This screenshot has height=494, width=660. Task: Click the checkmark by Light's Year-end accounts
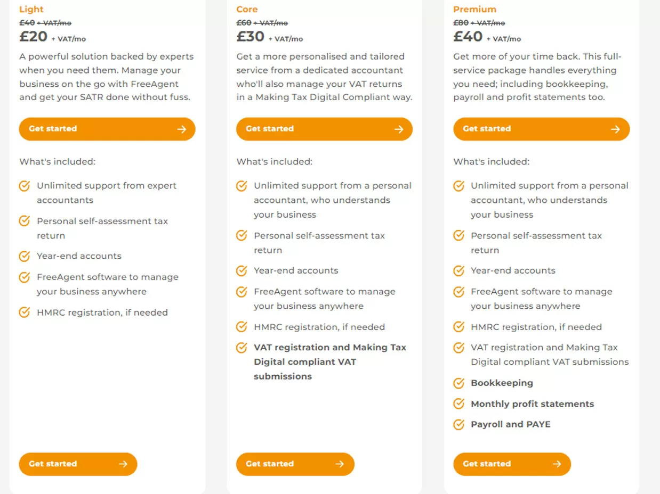pos(25,256)
